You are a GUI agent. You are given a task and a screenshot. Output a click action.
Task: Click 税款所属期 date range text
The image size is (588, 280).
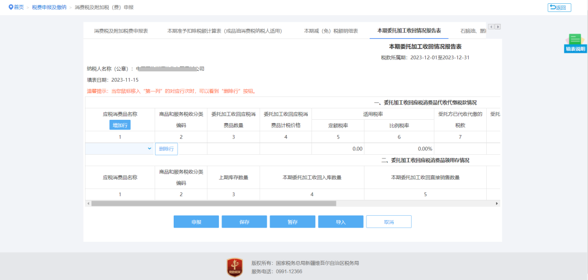(425, 57)
